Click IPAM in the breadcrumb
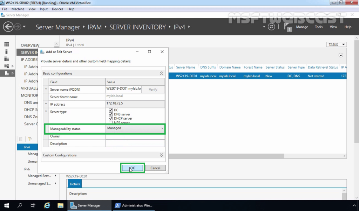This screenshot has width=359, height=211. [95, 27]
